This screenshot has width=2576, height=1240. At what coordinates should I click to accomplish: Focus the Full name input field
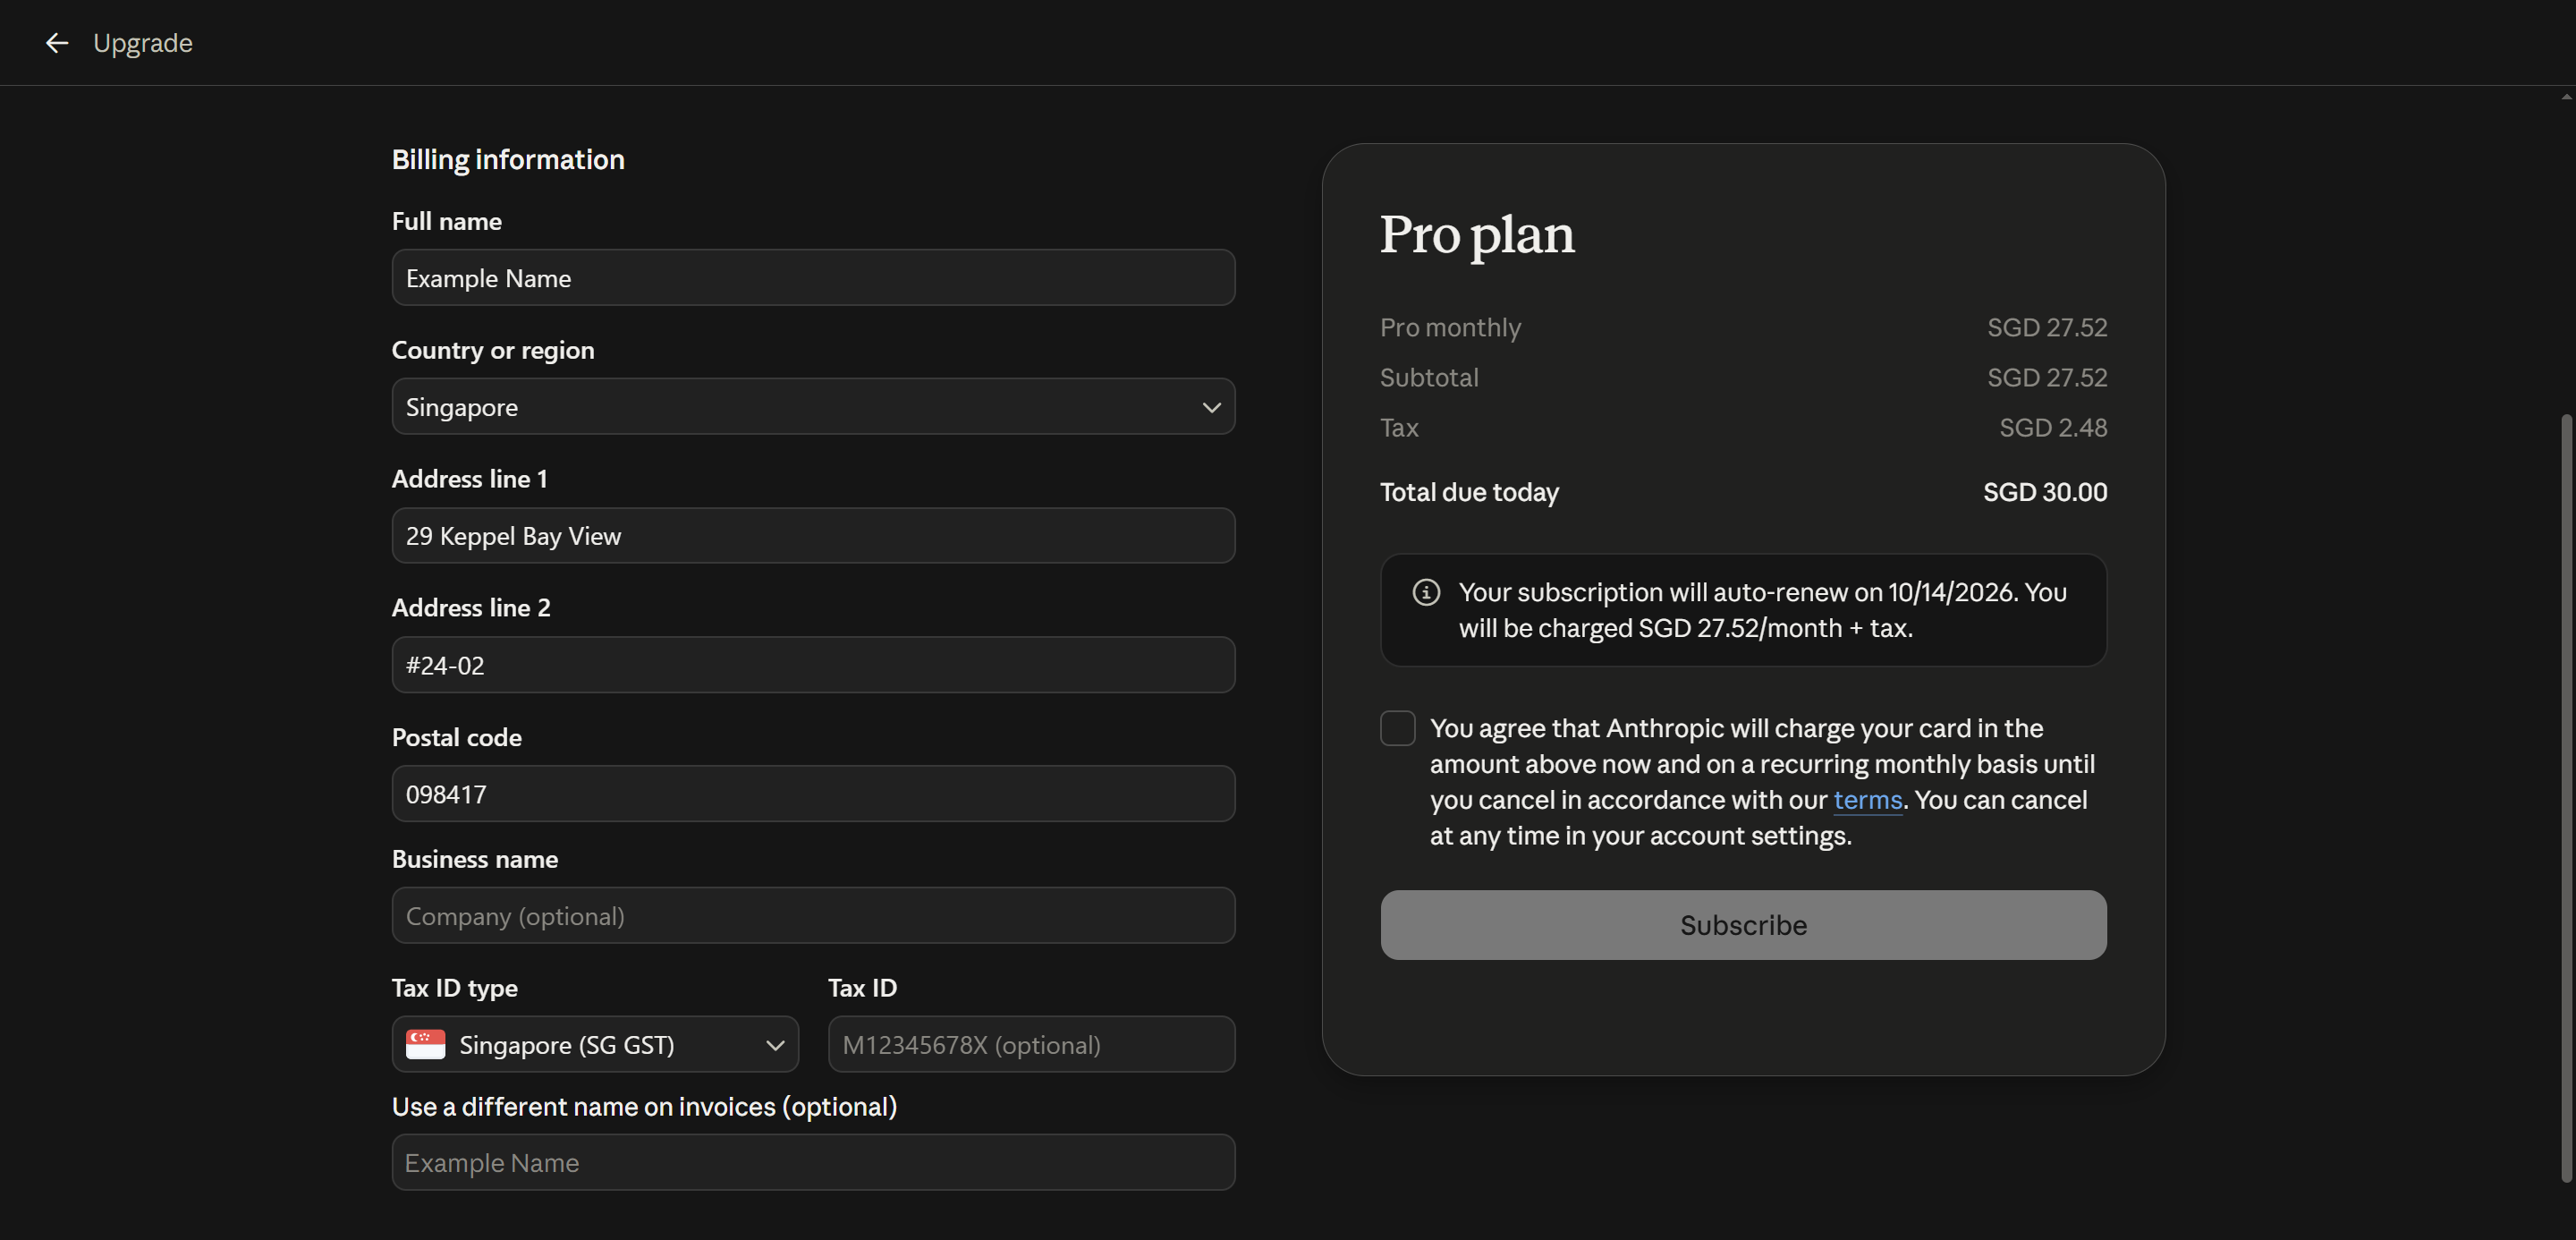[814, 278]
